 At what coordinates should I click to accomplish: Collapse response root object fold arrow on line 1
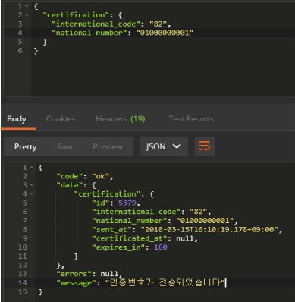31,168
